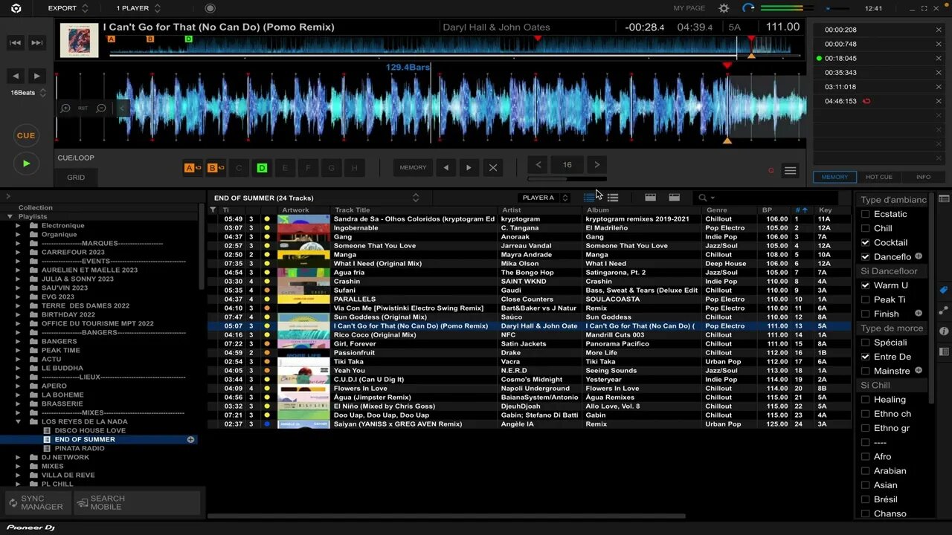This screenshot has width=952, height=535.
Task: Delete memory cue 04:46:153
Action: [939, 101]
